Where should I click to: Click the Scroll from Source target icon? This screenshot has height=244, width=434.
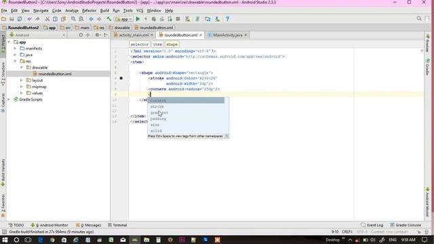coord(81,35)
